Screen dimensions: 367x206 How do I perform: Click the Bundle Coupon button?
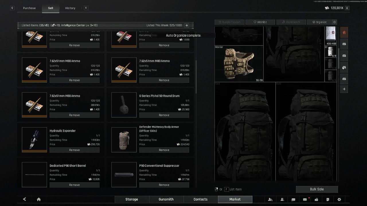point(229,22)
